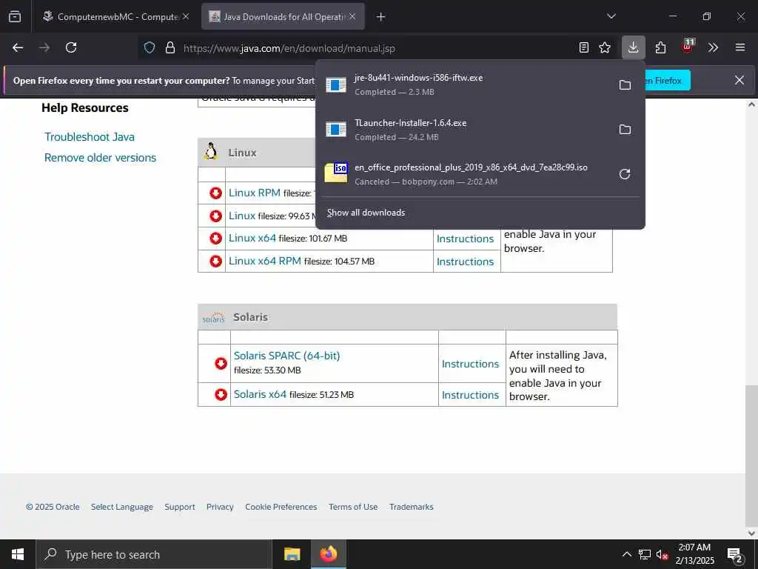Screen dimensions: 758x569
Task: Open the network status tray icon
Action: point(645,554)
